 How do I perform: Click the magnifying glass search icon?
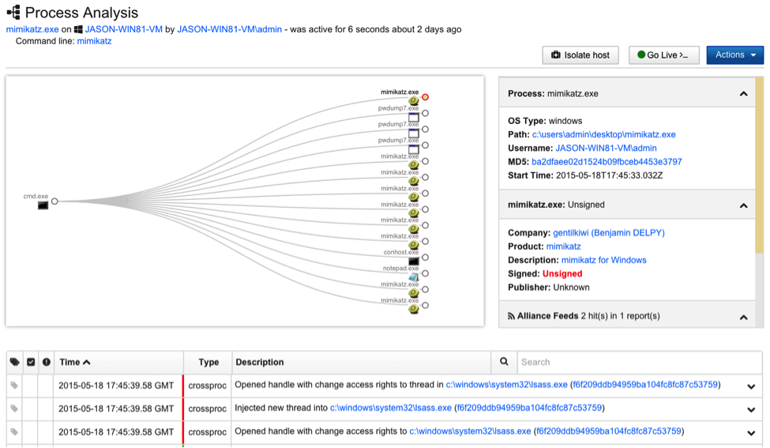tap(504, 362)
